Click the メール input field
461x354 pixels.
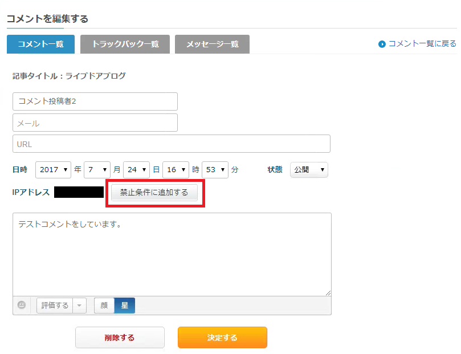95,123
